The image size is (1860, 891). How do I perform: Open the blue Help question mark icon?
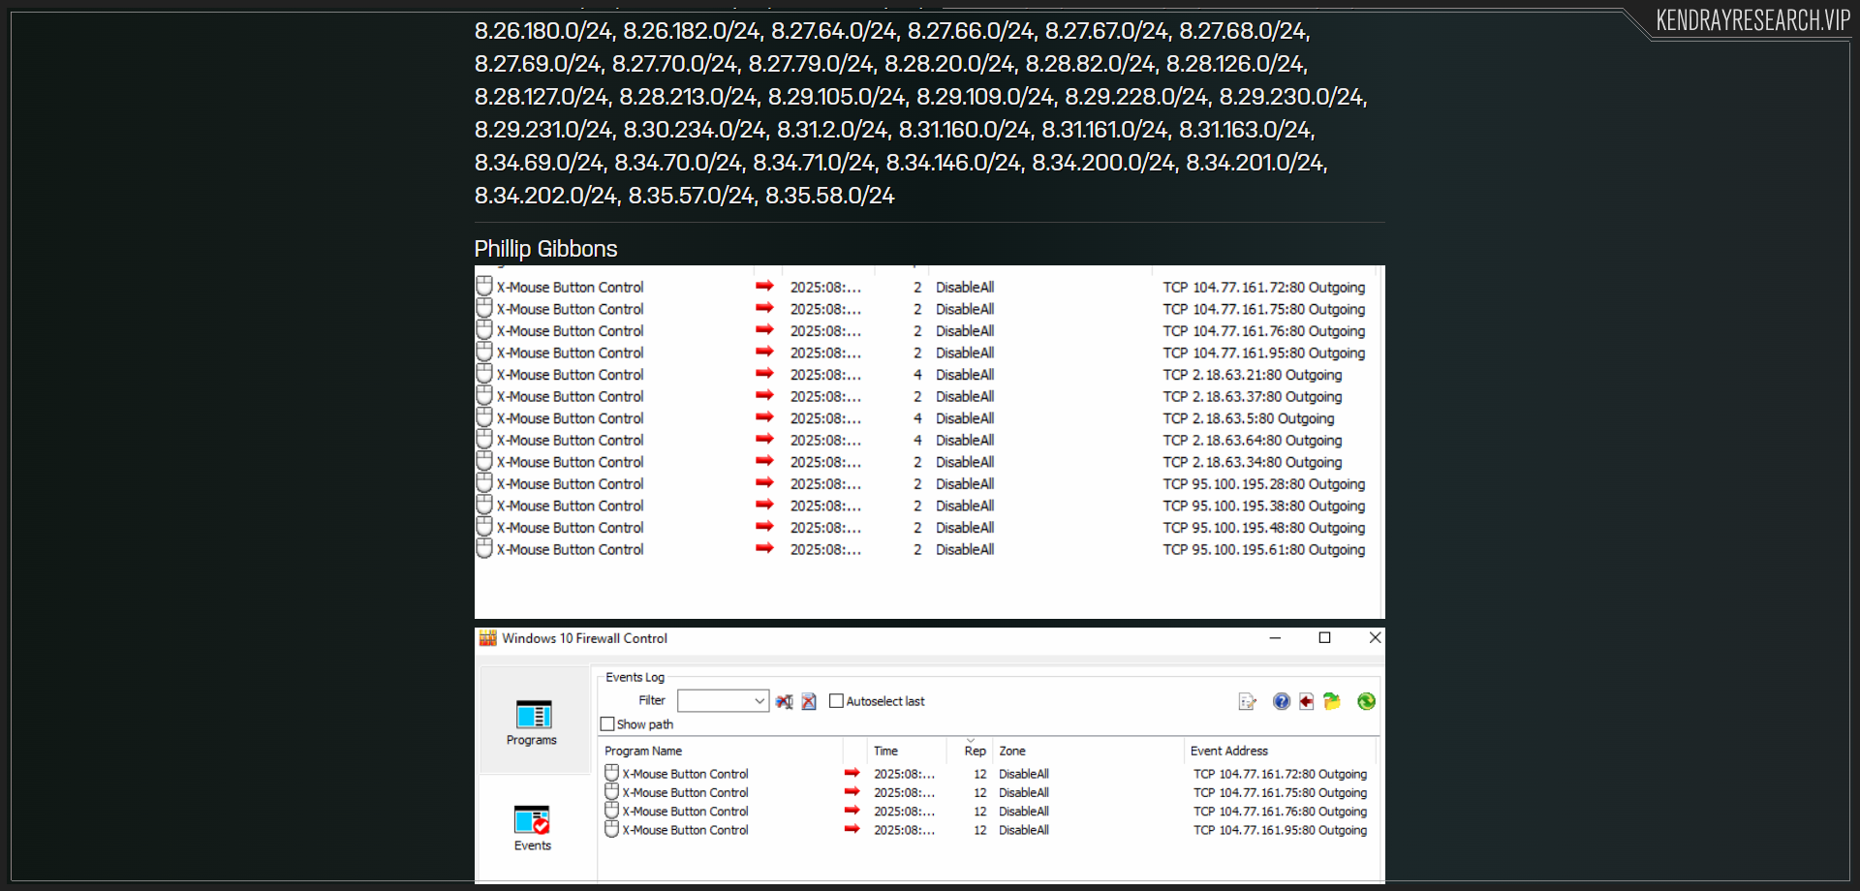[1282, 701]
